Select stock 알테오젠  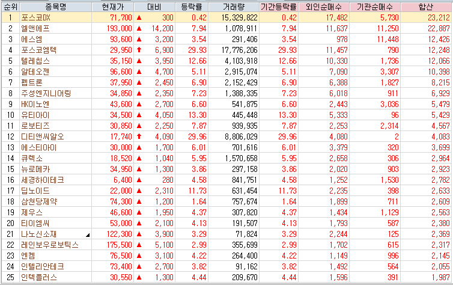point(35,72)
